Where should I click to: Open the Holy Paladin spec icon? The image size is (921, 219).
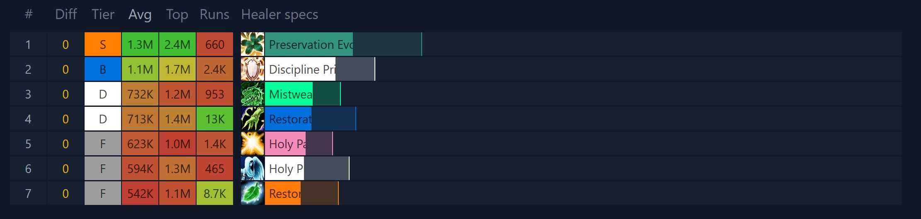252,144
